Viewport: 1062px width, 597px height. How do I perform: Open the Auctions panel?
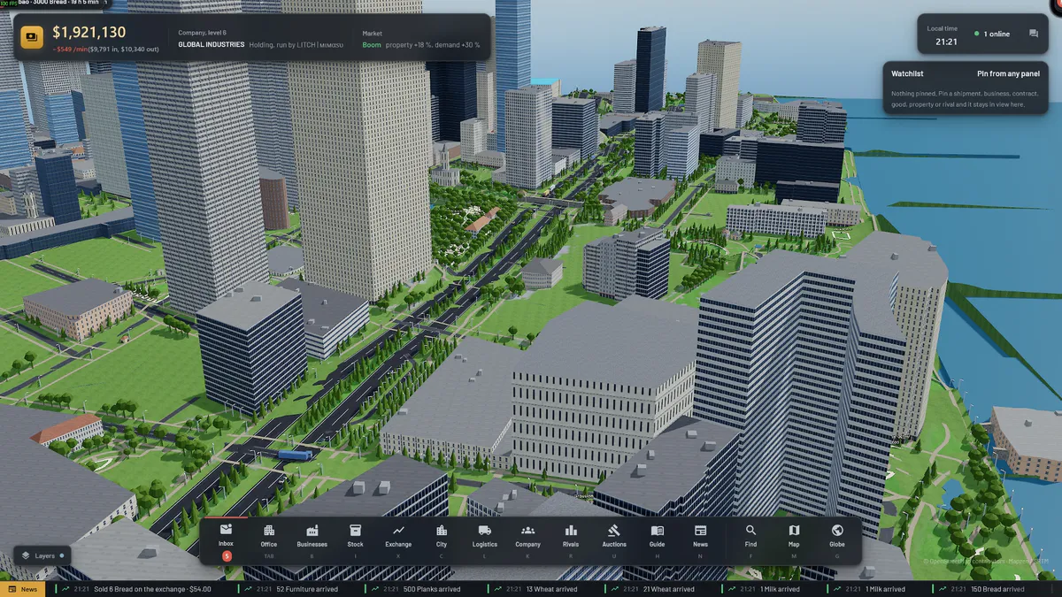(x=614, y=540)
